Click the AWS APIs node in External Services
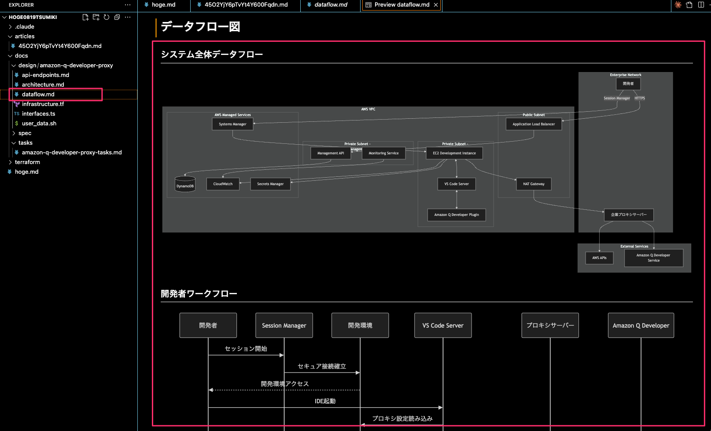The height and width of the screenshot is (431, 711). pyautogui.click(x=599, y=258)
